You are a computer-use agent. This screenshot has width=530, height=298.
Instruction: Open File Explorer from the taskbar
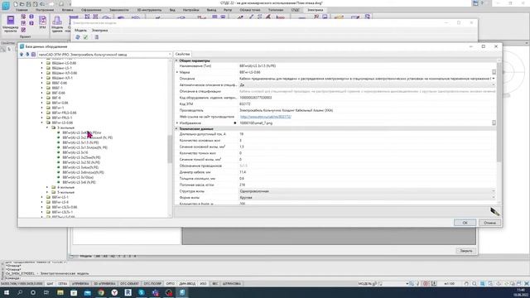(x=60, y=292)
